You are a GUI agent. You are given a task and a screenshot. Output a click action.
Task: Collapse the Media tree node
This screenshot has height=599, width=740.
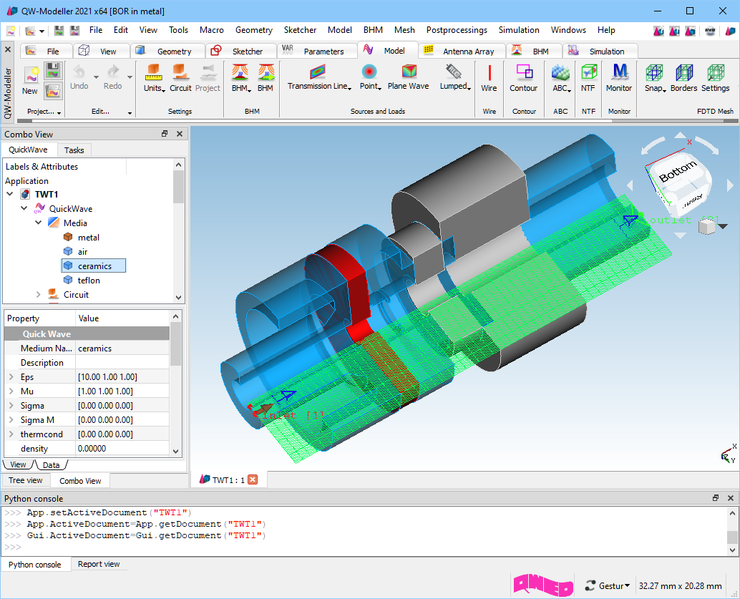(39, 223)
